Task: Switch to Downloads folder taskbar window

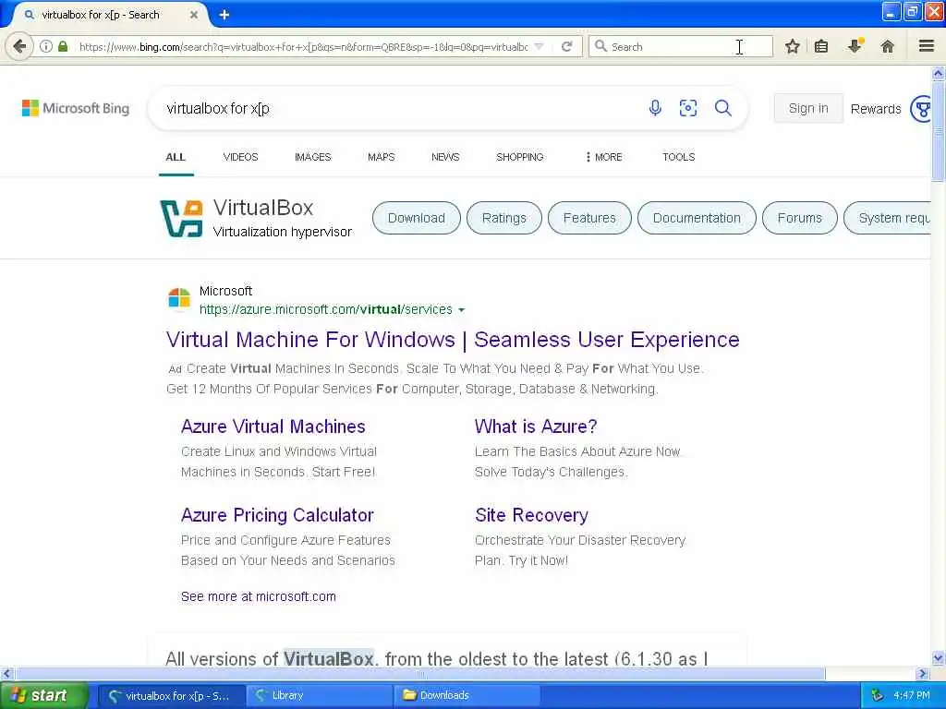Action: [x=467, y=695]
